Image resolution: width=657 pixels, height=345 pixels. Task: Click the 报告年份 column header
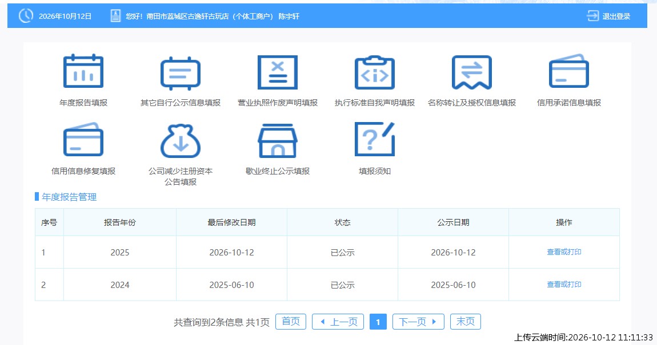[120, 222]
